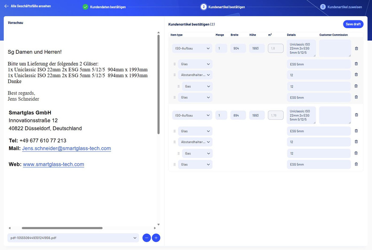Grab drag handle of the last Glas row

pos(174,164)
